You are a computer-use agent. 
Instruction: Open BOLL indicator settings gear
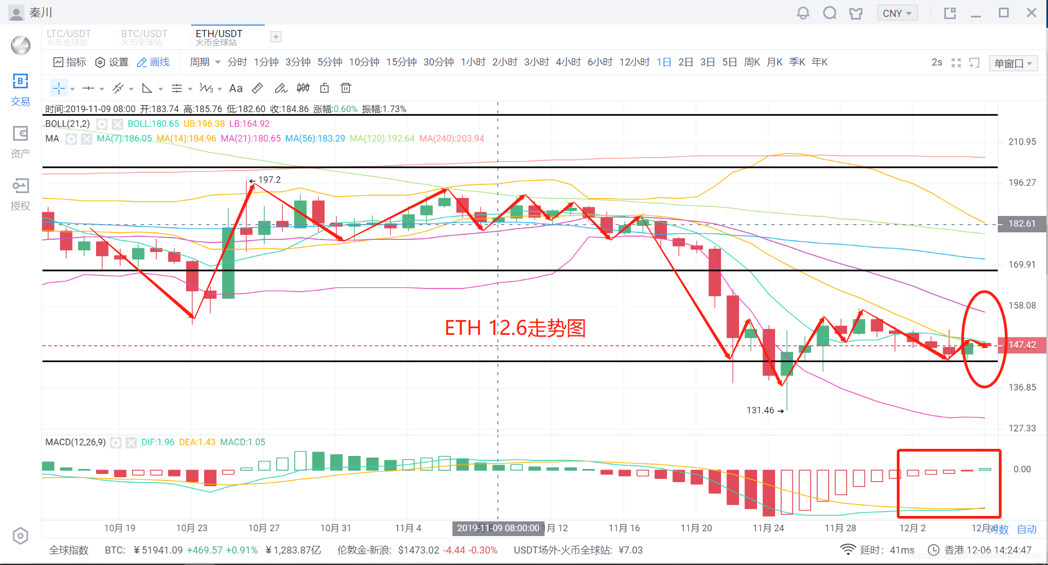pyautogui.click(x=102, y=124)
